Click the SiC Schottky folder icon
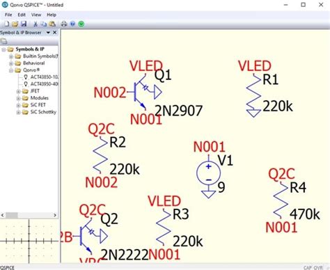This screenshot has height=270, width=330. [25, 112]
